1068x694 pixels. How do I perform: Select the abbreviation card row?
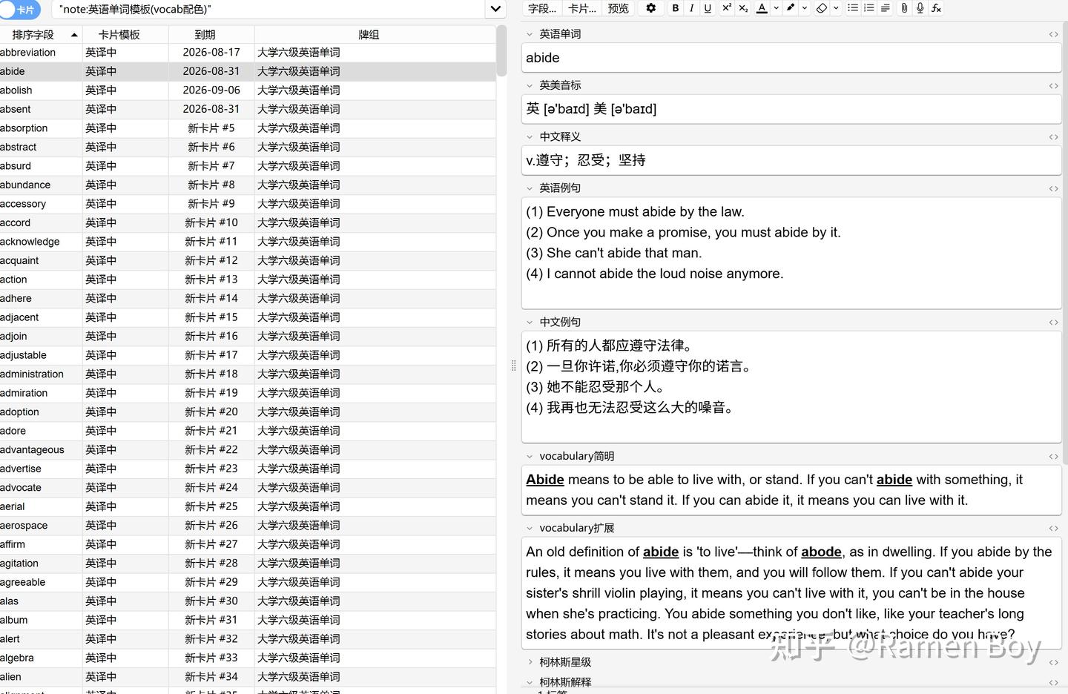[x=248, y=53]
